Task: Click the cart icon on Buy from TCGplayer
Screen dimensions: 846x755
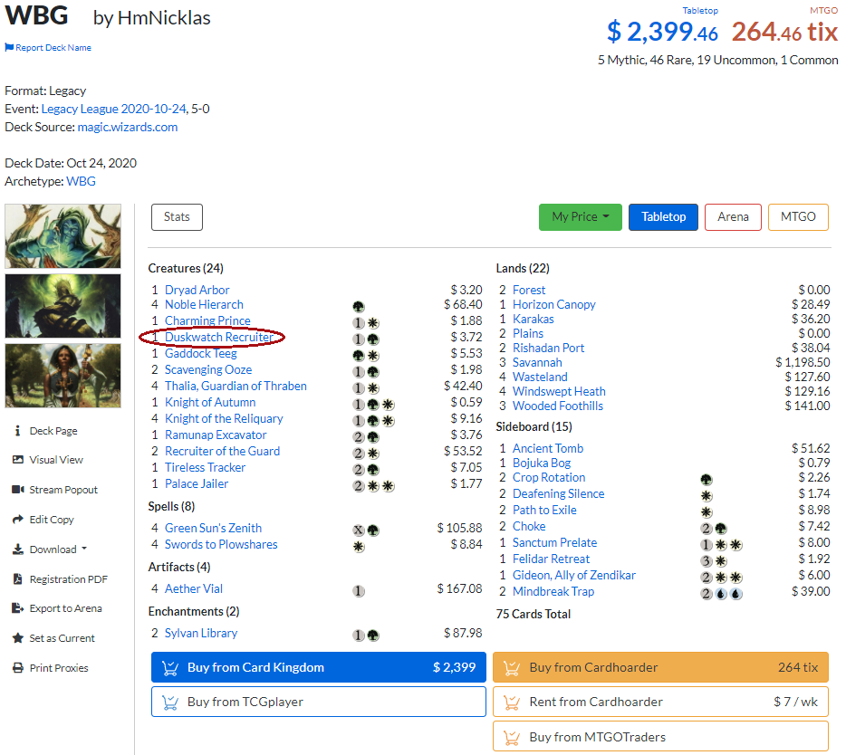Action: point(170,702)
